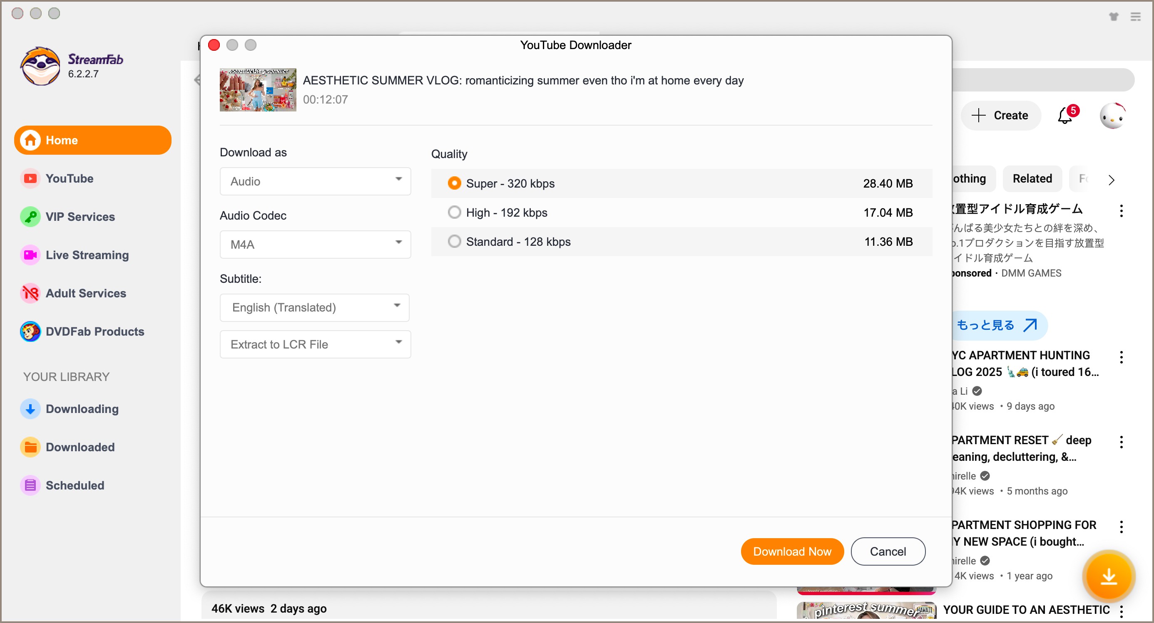This screenshot has width=1154, height=623.
Task: Go to Downloaded library item
Action: [x=80, y=447]
